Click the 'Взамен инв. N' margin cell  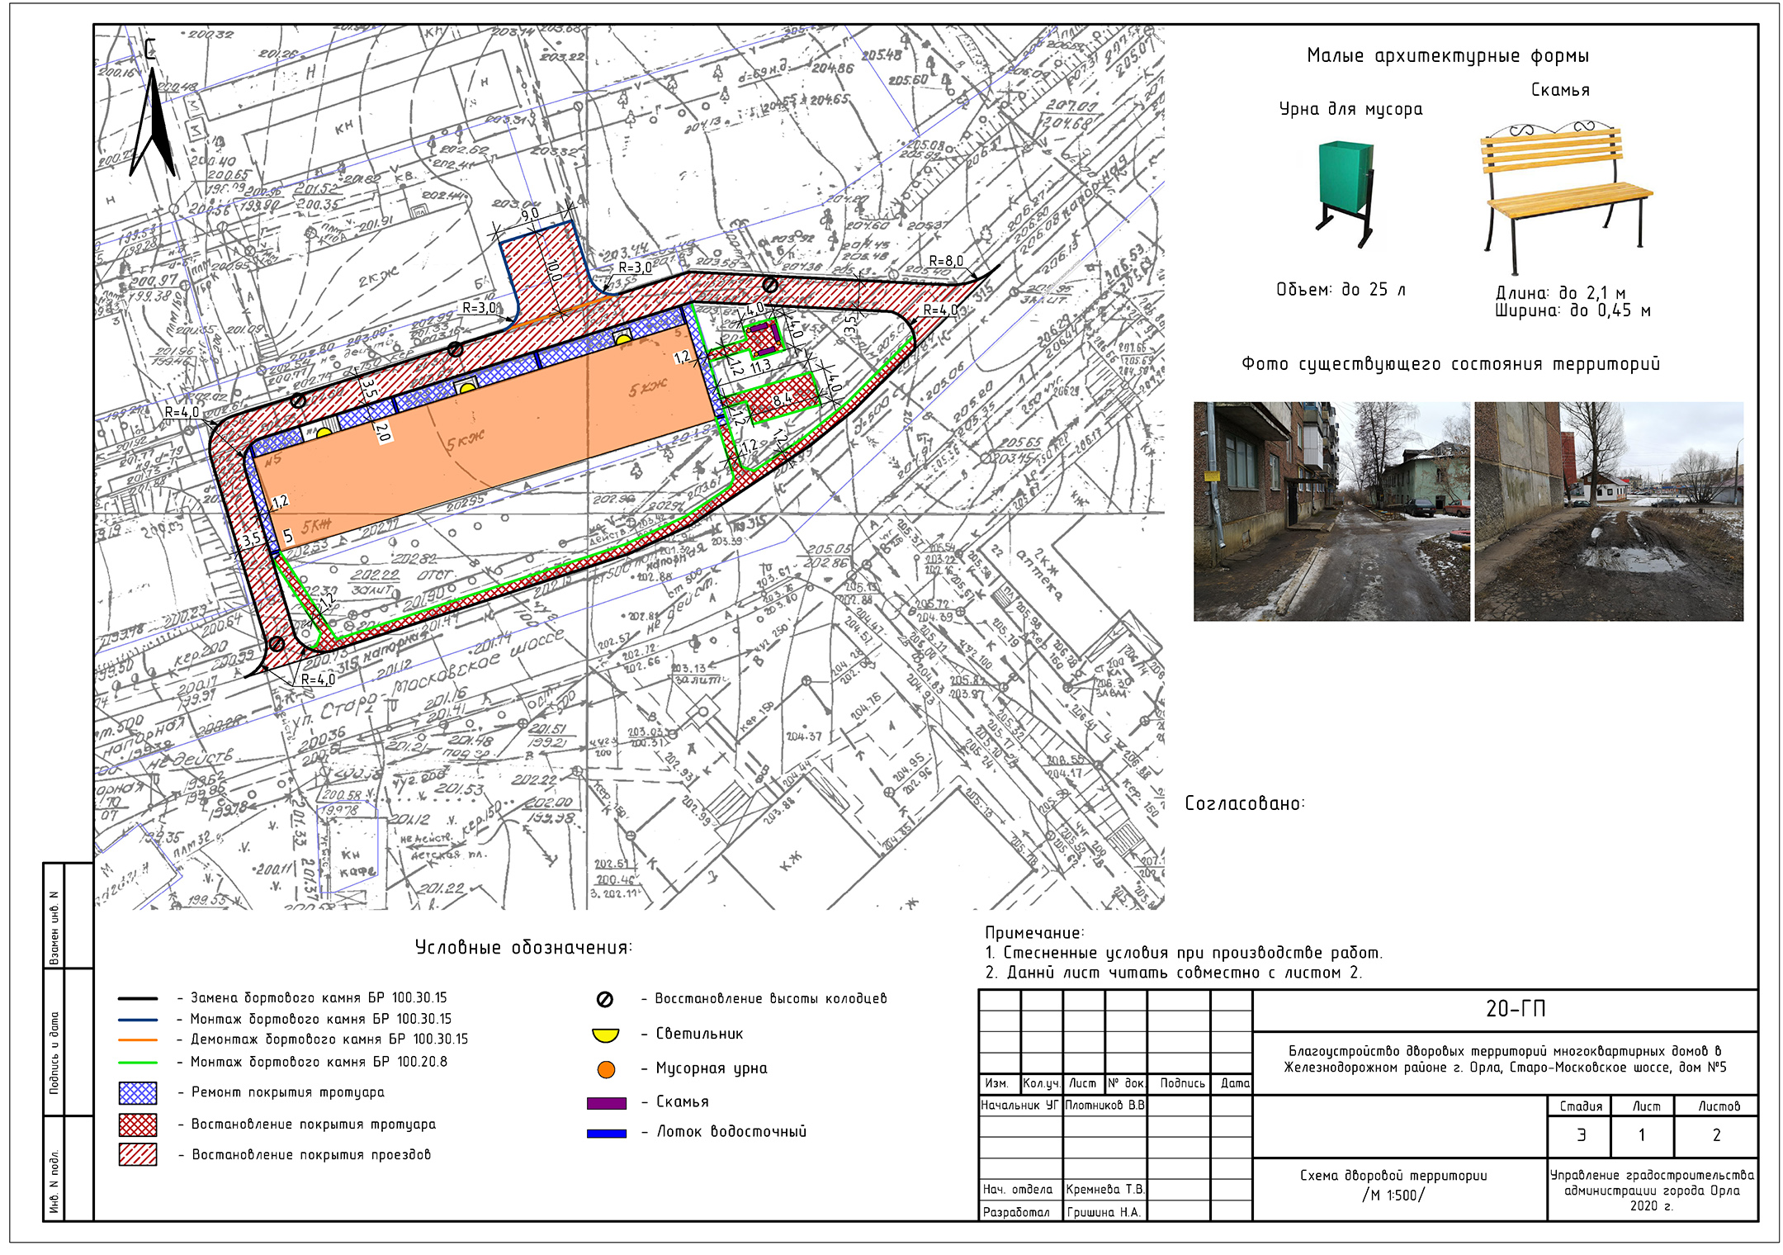point(54,929)
